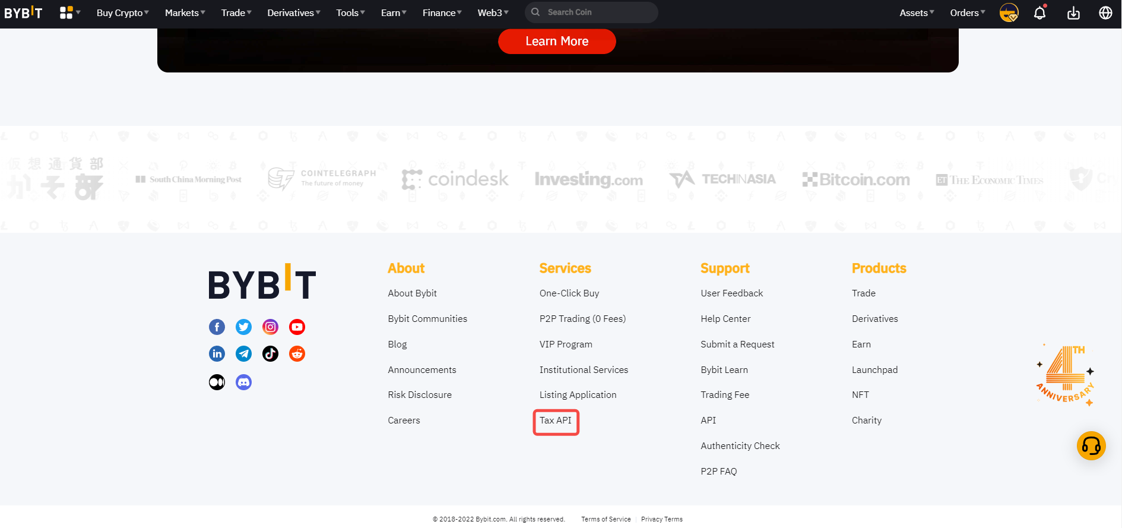
Task: Open the notifications bell icon
Action: pyautogui.click(x=1039, y=13)
